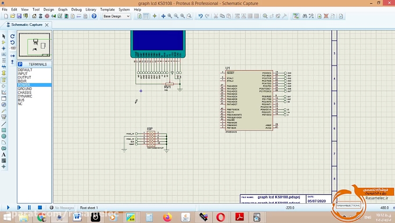Click the Rotate Clockwise icon
The height and width of the screenshot is (223, 395).
[x=13, y=36]
